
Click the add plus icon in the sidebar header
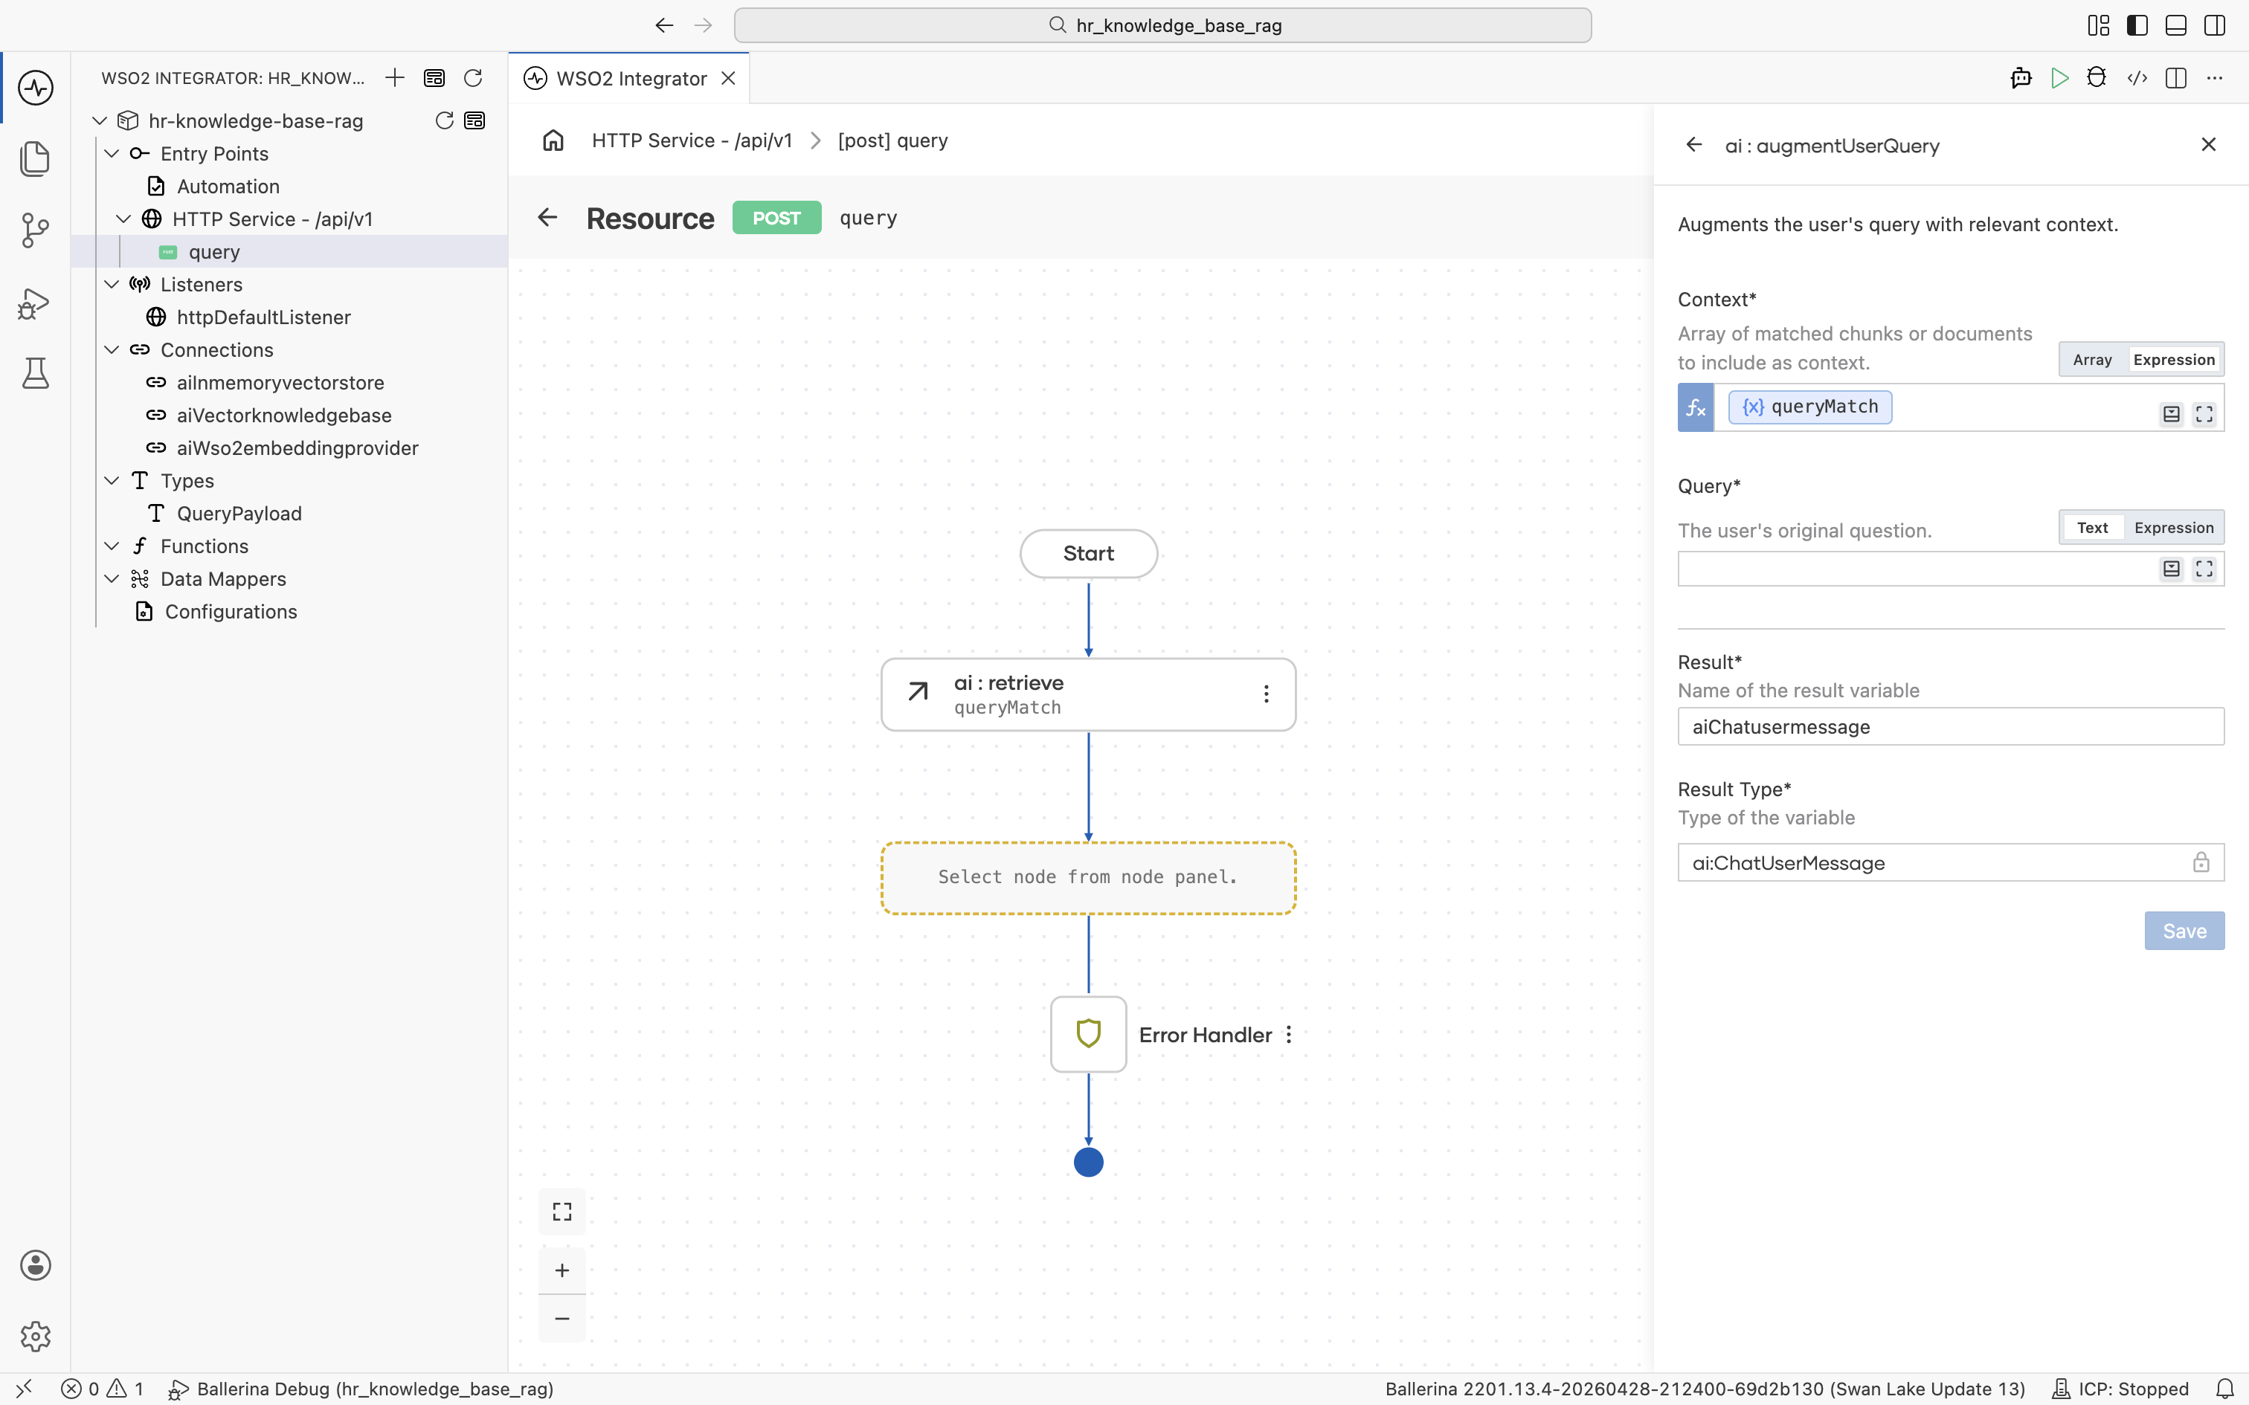click(x=395, y=78)
